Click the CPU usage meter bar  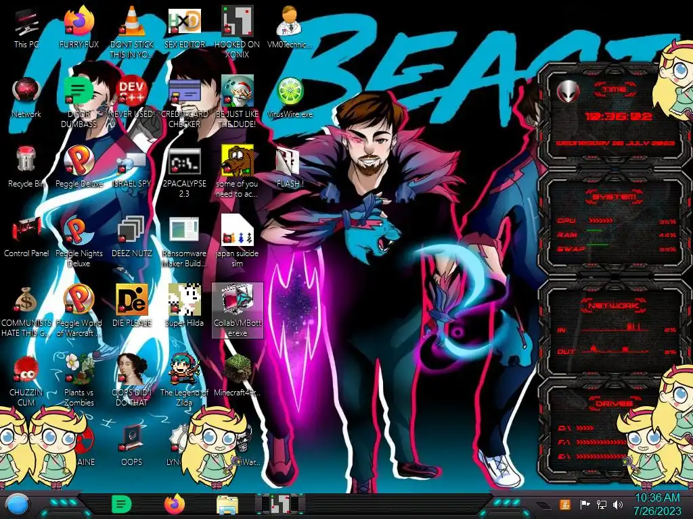click(x=601, y=221)
